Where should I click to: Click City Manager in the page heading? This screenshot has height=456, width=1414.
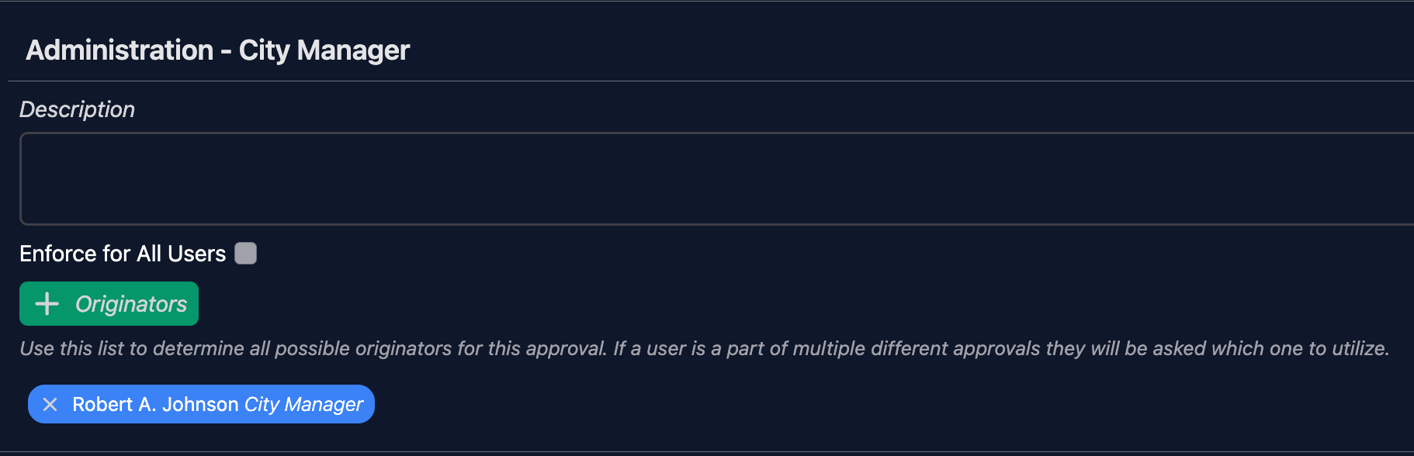pos(324,50)
